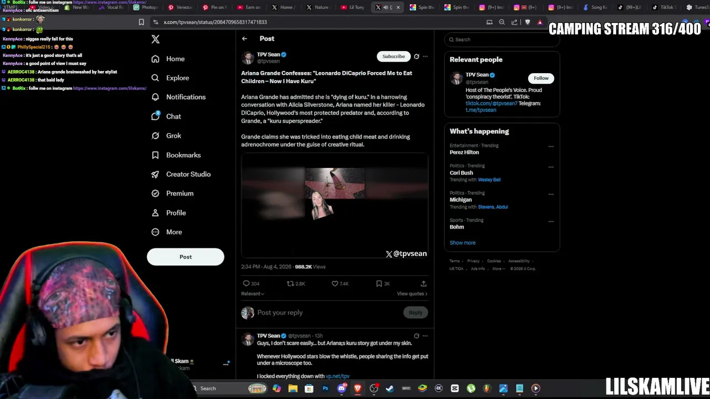The image size is (710, 399).
Task: Click the Grok icon on main post header
Action: [x=417, y=57]
